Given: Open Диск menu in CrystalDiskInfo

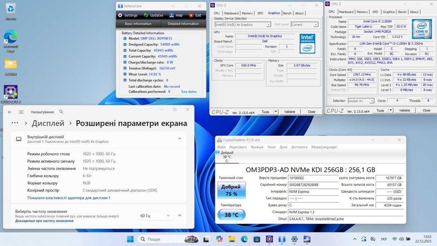Looking at the screenshot, I should (284, 147).
